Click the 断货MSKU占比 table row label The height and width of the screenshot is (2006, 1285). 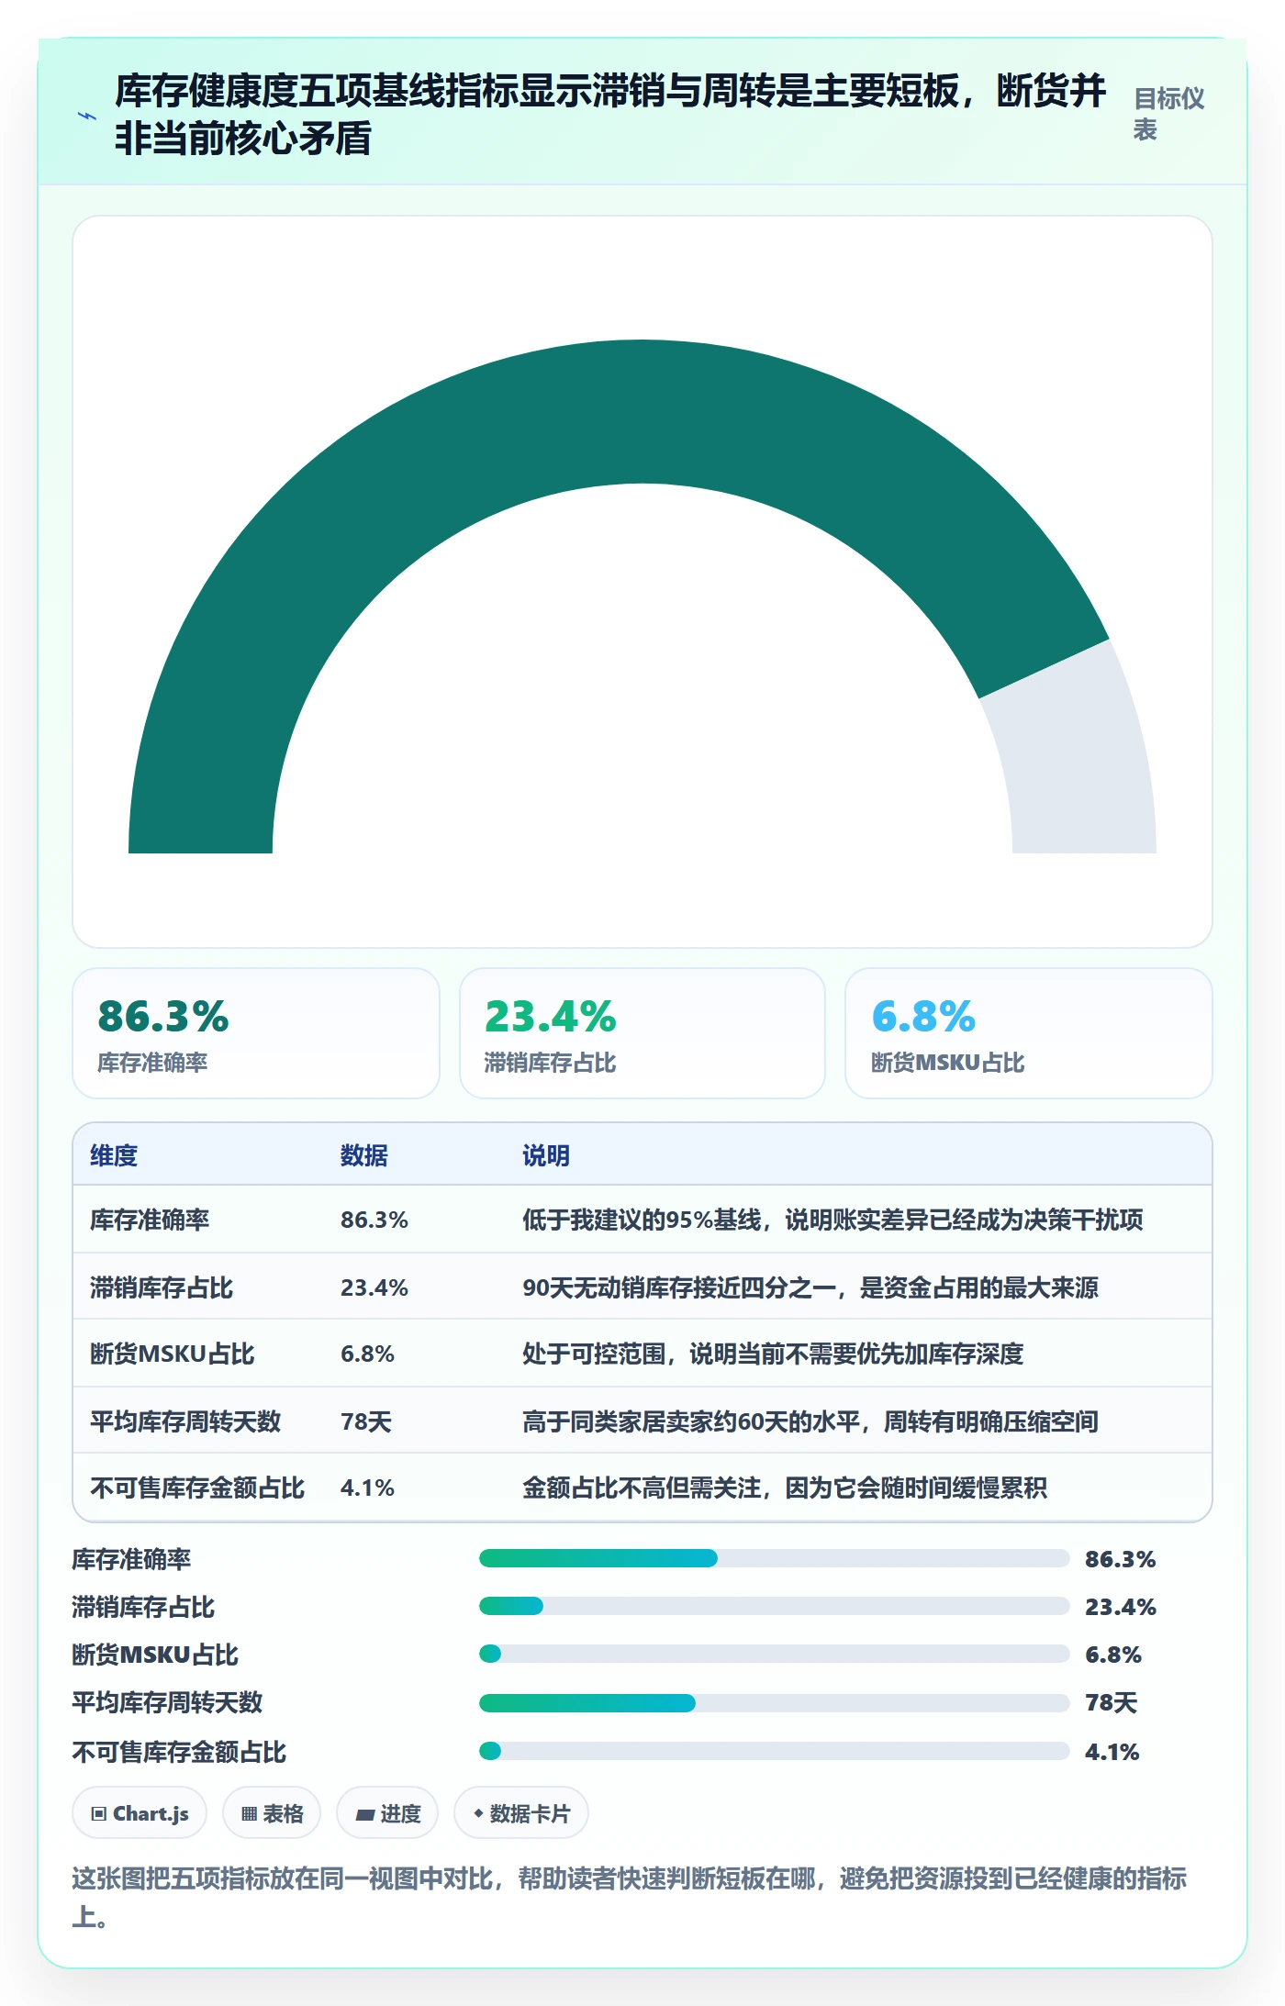[173, 1354]
